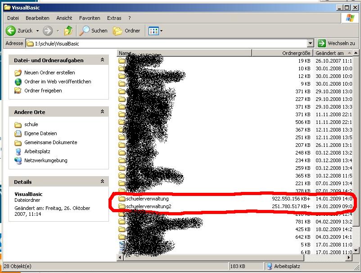Image resolution: width=361 pixels, height=273 pixels.
Task: Open the Suchen search tool
Action: pos(94,31)
